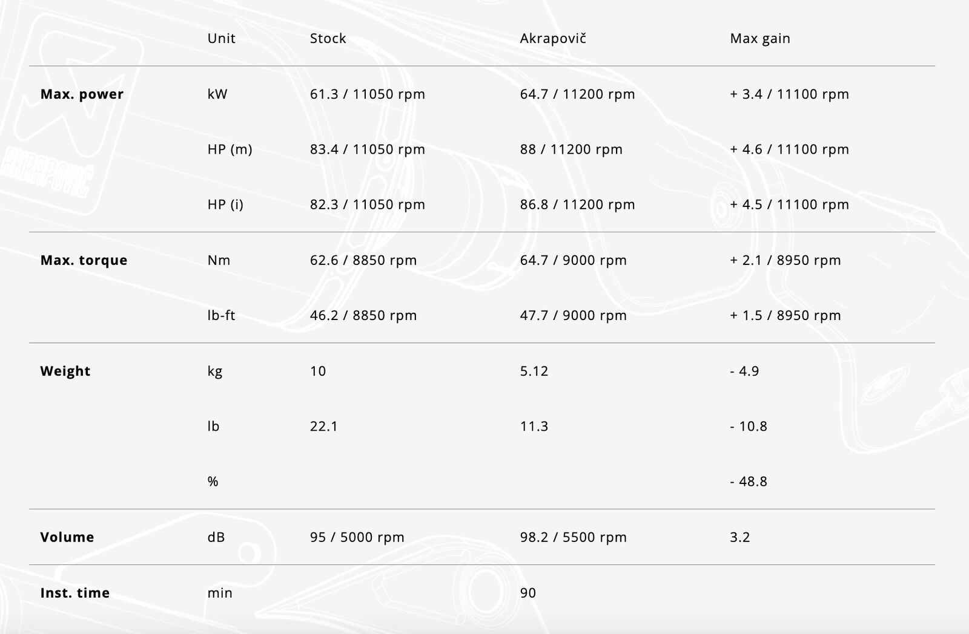The image size is (969, 634).
Task: Click the HP (m) unit label
Action: [230, 149]
